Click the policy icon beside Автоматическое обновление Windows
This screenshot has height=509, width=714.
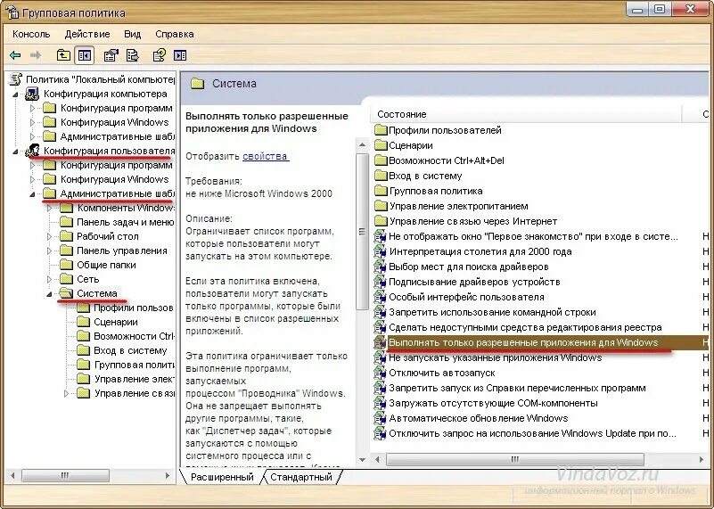(x=380, y=418)
